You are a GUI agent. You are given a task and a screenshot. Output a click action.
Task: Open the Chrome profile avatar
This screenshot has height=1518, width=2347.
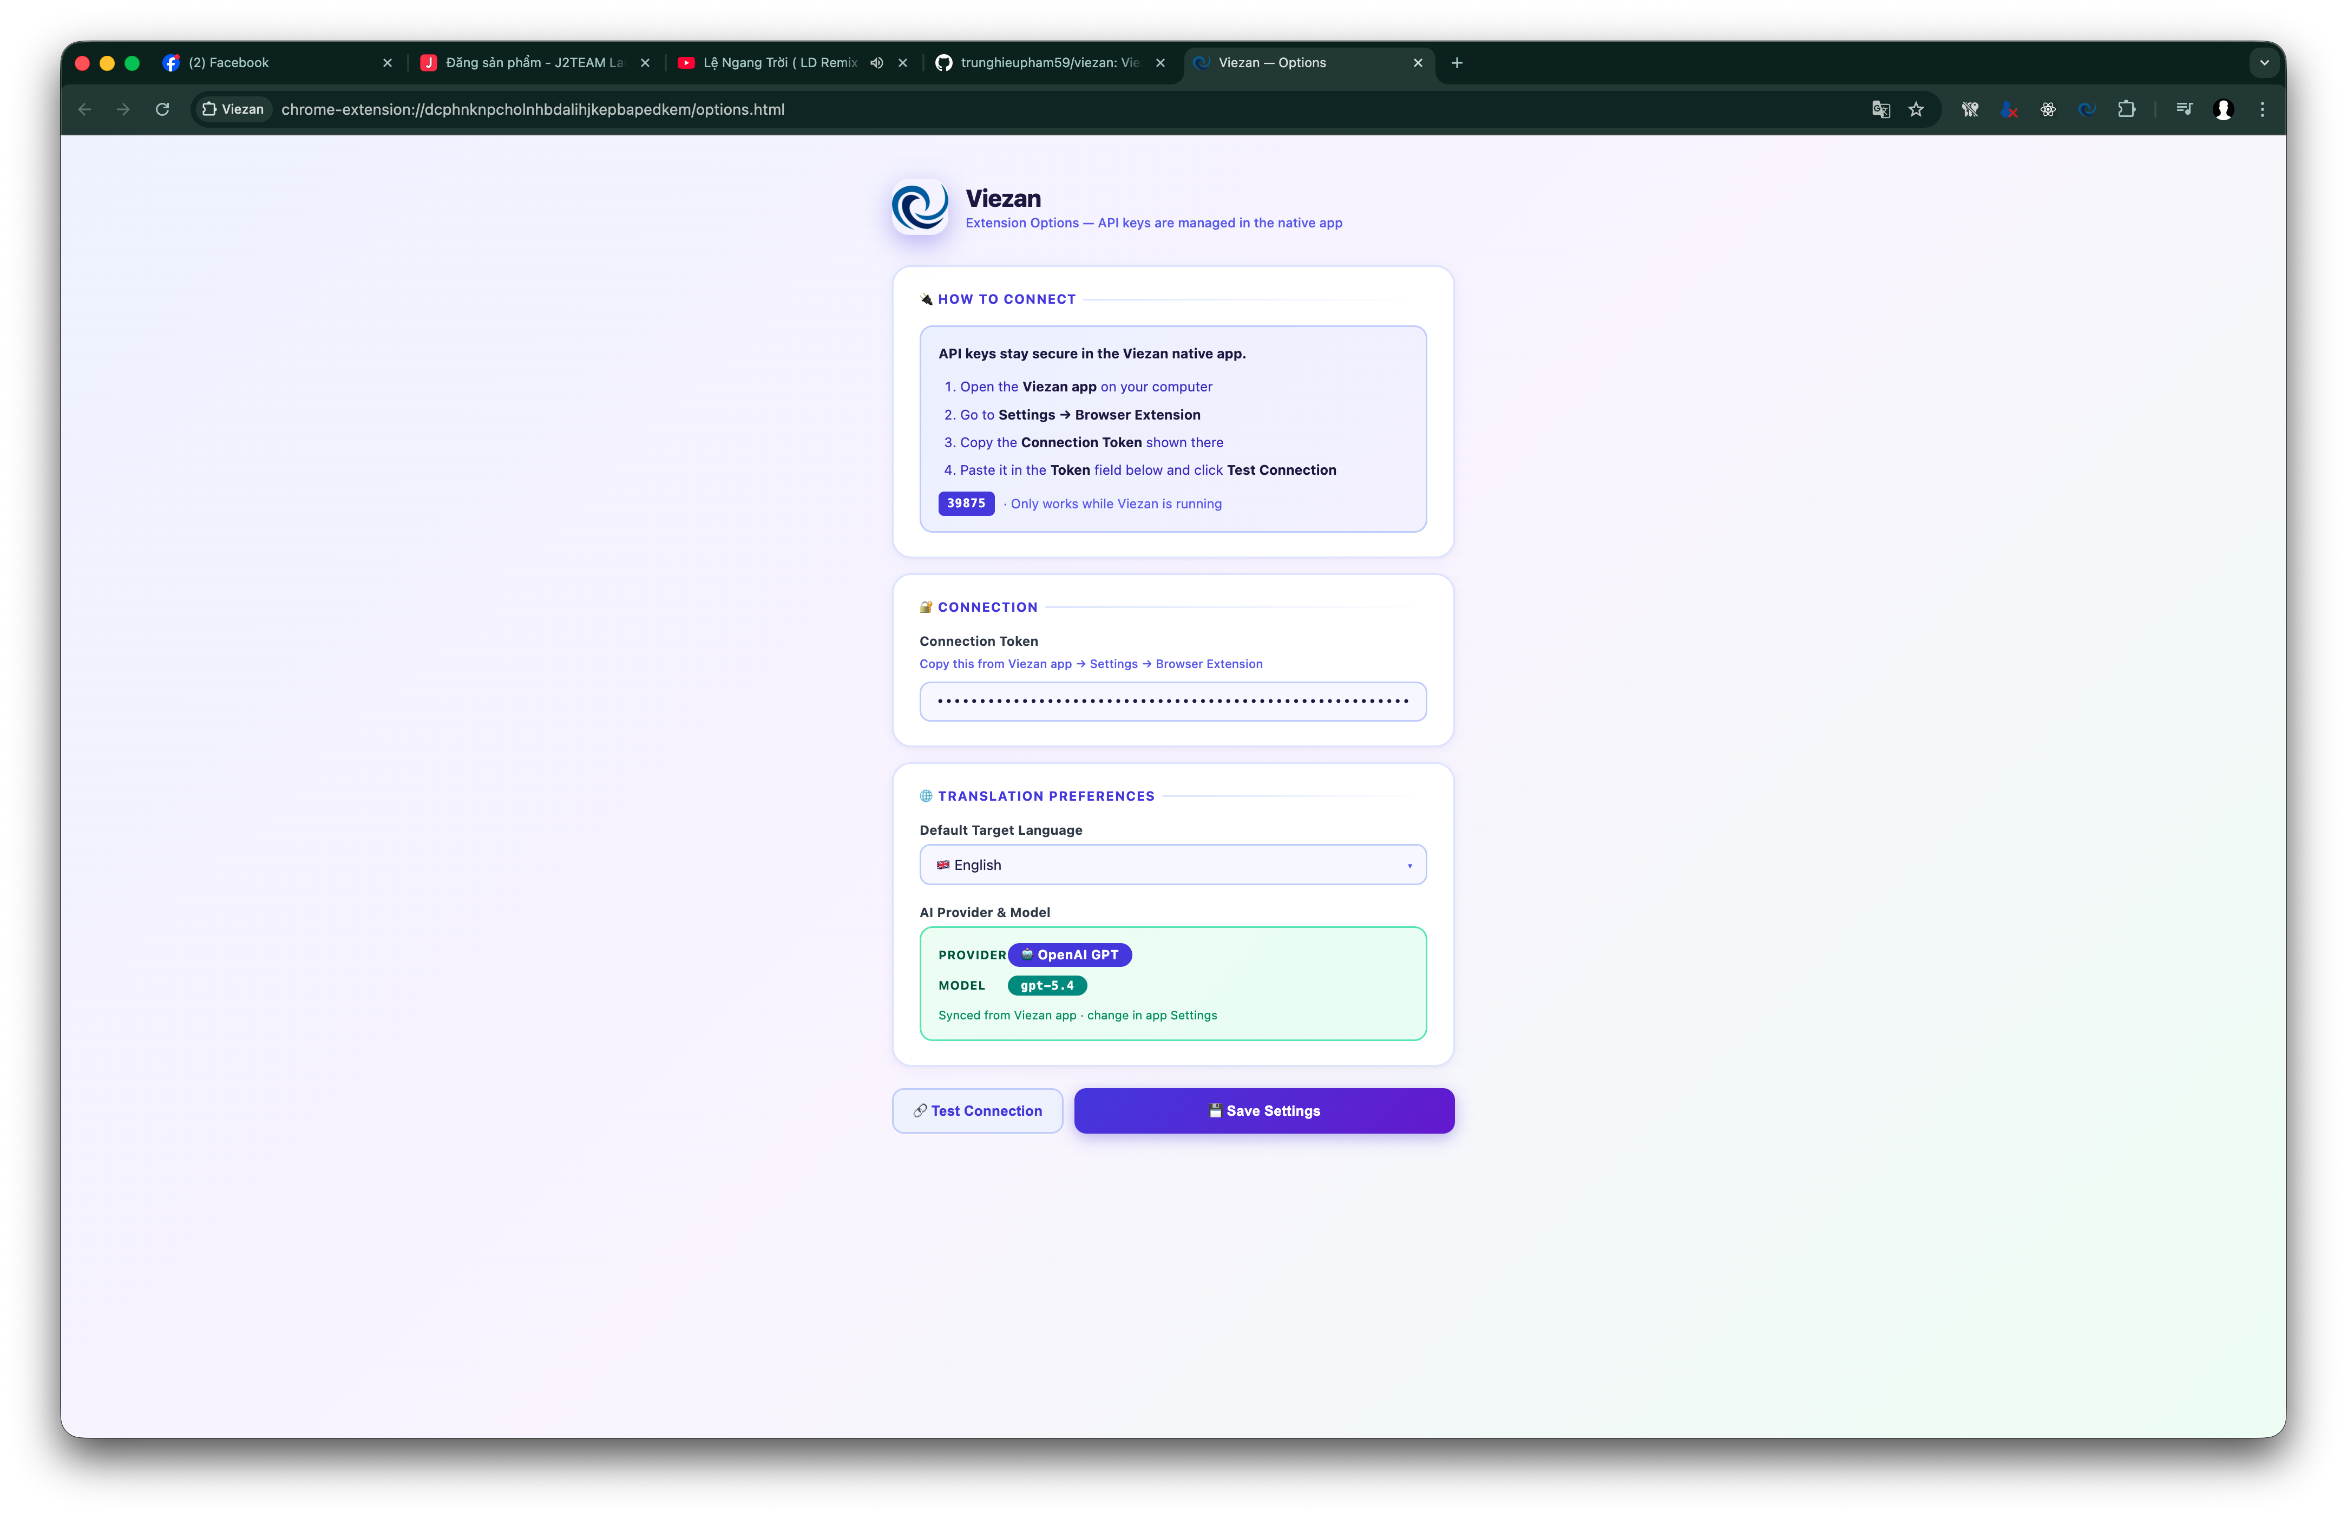2223,109
